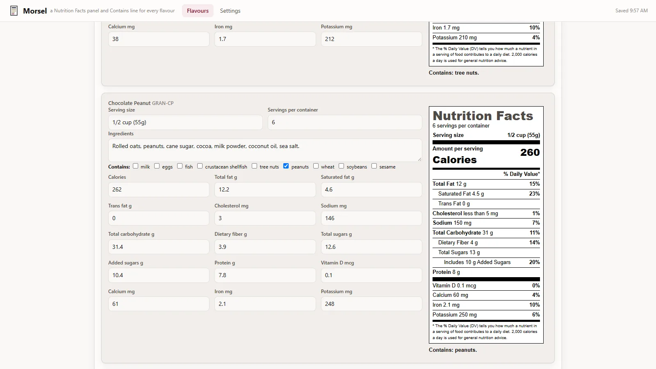The width and height of the screenshot is (656, 369).
Task: Click the Serving size field for Chocolate Peanut
Action: coord(185,122)
